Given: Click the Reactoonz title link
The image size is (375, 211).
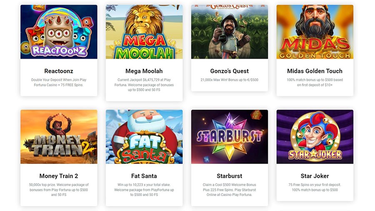Looking at the screenshot, I should (59, 71).
